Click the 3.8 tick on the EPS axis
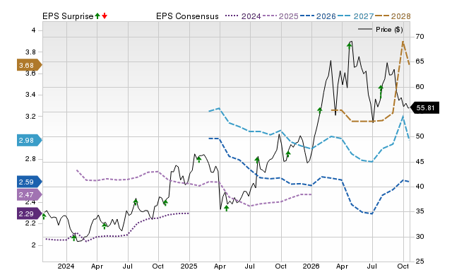452x270 pixels. (30, 52)
